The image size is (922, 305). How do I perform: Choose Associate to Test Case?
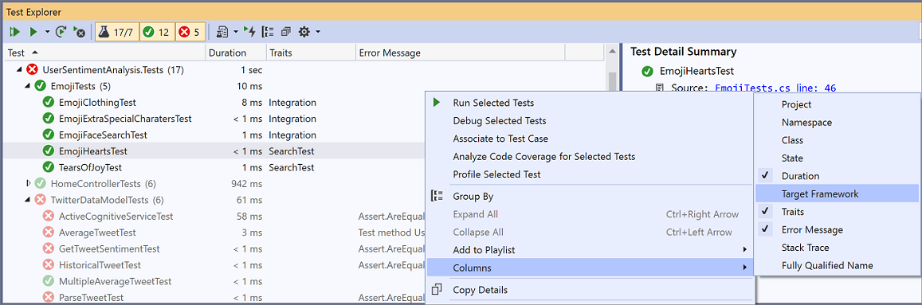pyautogui.click(x=590, y=139)
